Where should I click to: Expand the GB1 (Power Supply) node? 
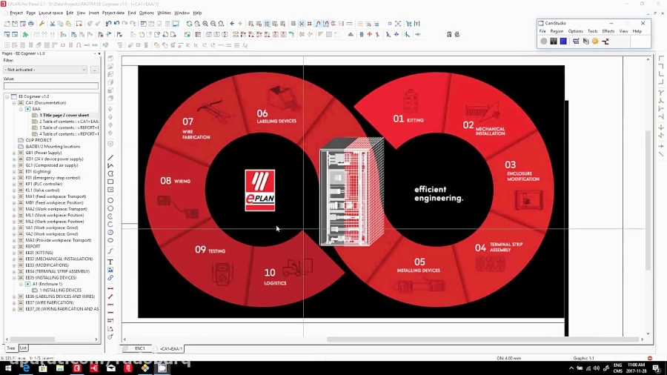tap(14, 153)
